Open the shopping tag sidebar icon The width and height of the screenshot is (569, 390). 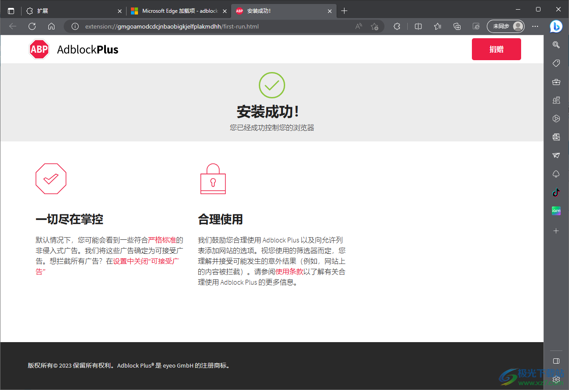tap(556, 63)
